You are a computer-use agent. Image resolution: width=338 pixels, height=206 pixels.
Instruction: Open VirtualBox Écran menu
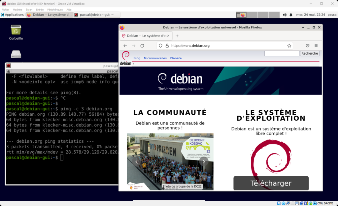click(29, 10)
